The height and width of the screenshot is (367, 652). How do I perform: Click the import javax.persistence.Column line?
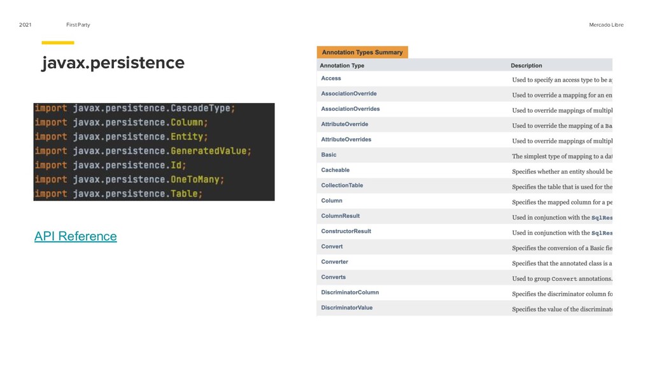[121, 122]
